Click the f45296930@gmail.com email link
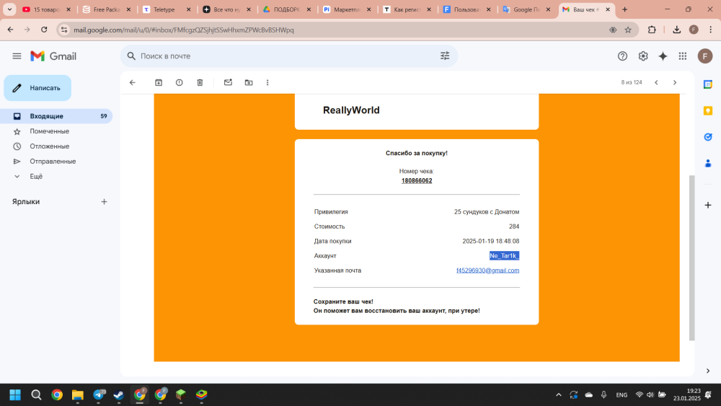The height and width of the screenshot is (406, 721). click(487, 270)
